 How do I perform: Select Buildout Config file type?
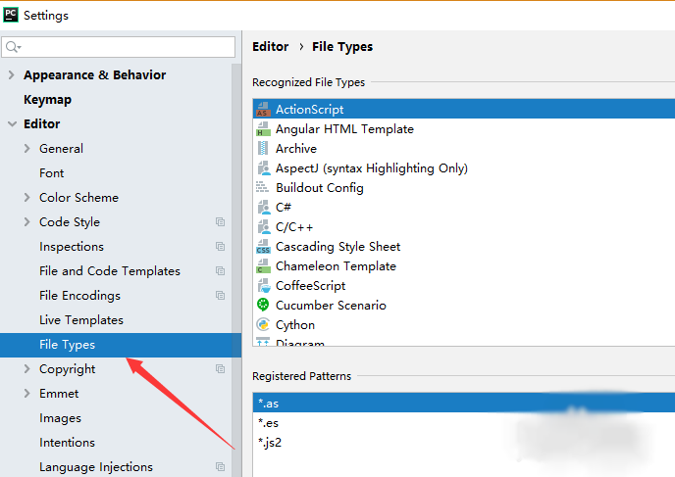319,188
